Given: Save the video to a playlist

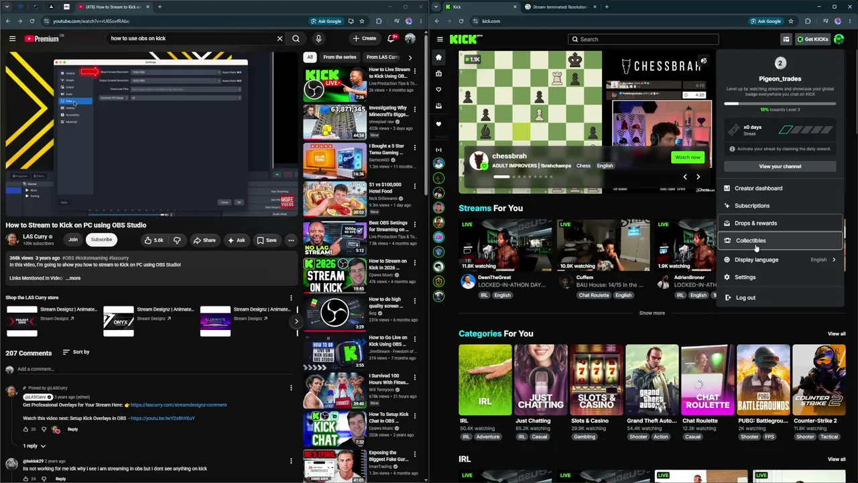Looking at the screenshot, I should click(x=267, y=240).
